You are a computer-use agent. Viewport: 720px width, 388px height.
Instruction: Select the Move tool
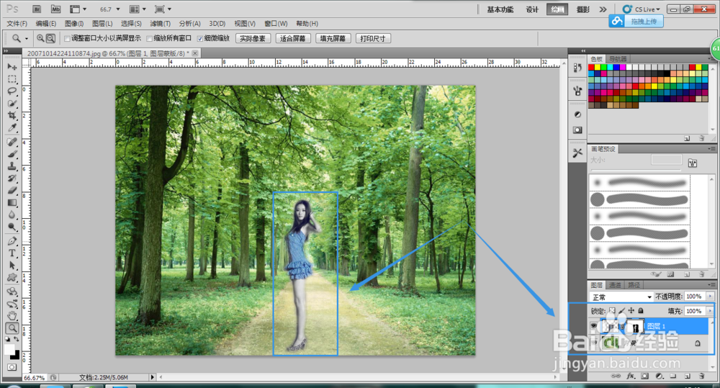(12, 67)
